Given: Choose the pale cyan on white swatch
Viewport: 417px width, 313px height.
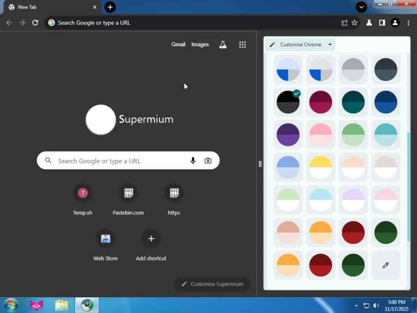Looking at the screenshot, I should click(x=320, y=200).
